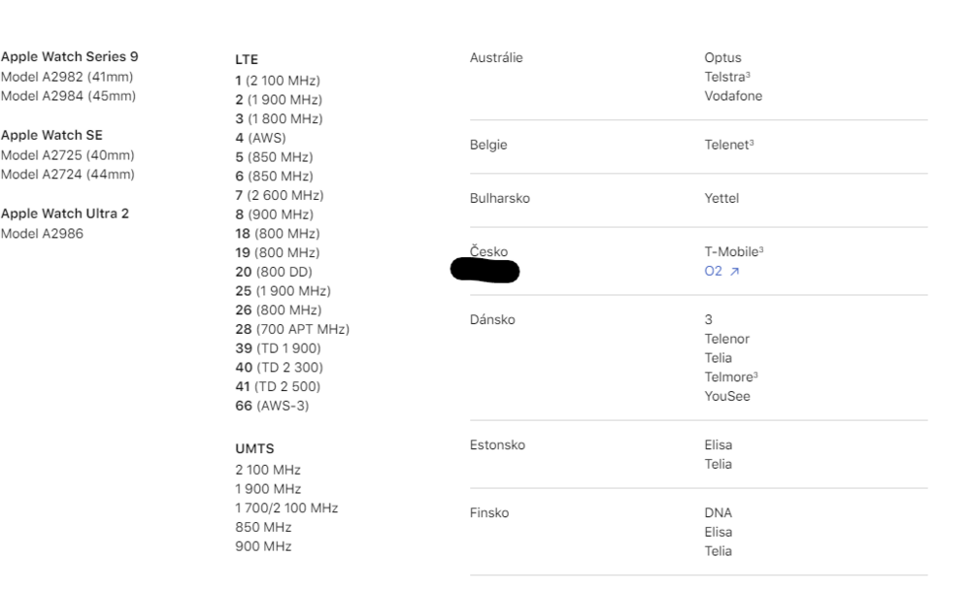Select the Model A2982 (41mm) text

pyautogui.click(x=67, y=77)
